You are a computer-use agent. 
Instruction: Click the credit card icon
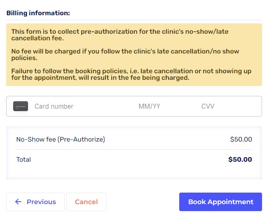pyautogui.click(x=21, y=106)
